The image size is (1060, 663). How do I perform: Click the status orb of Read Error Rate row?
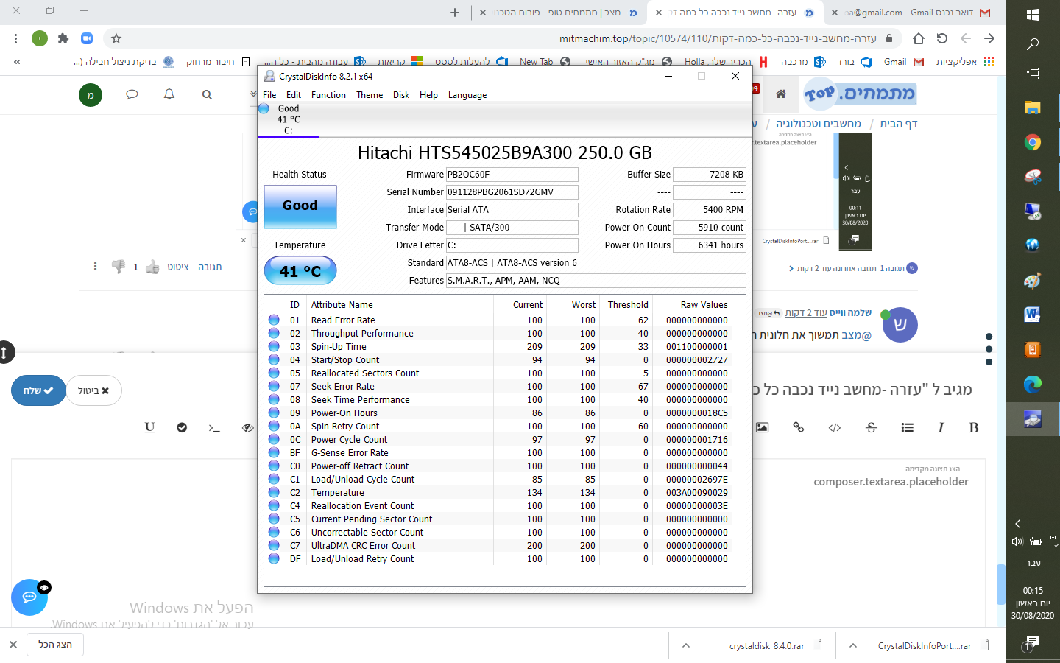click(274, 320)
